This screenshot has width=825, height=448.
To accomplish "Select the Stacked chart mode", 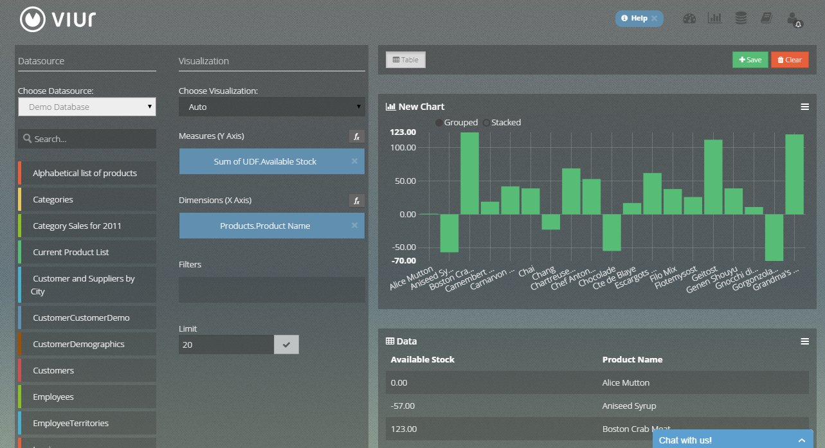I will point(502,122).
